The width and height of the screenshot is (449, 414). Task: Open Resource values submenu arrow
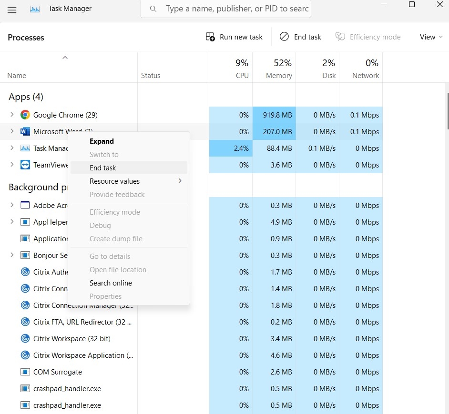(180, 181)
